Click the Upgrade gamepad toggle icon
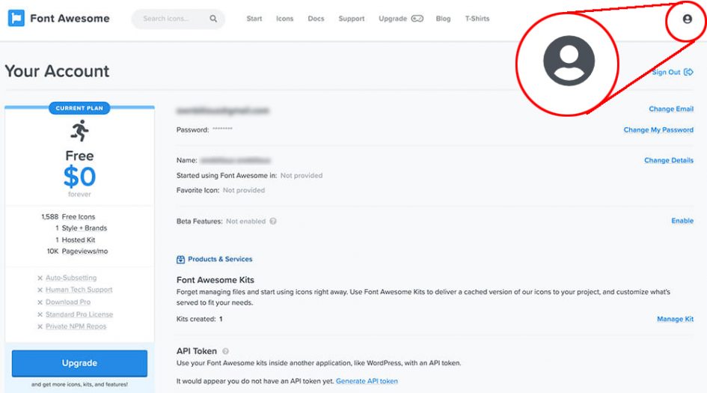 [x=417, y=19]
